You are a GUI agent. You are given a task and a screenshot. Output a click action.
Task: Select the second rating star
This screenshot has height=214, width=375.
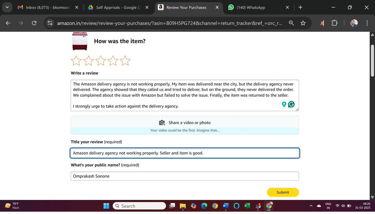tap(88, 60)
